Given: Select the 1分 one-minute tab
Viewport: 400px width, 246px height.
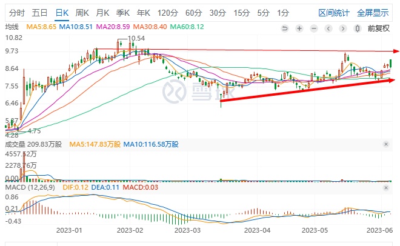Looking at the screenshot, I should (x=282, y=12).
